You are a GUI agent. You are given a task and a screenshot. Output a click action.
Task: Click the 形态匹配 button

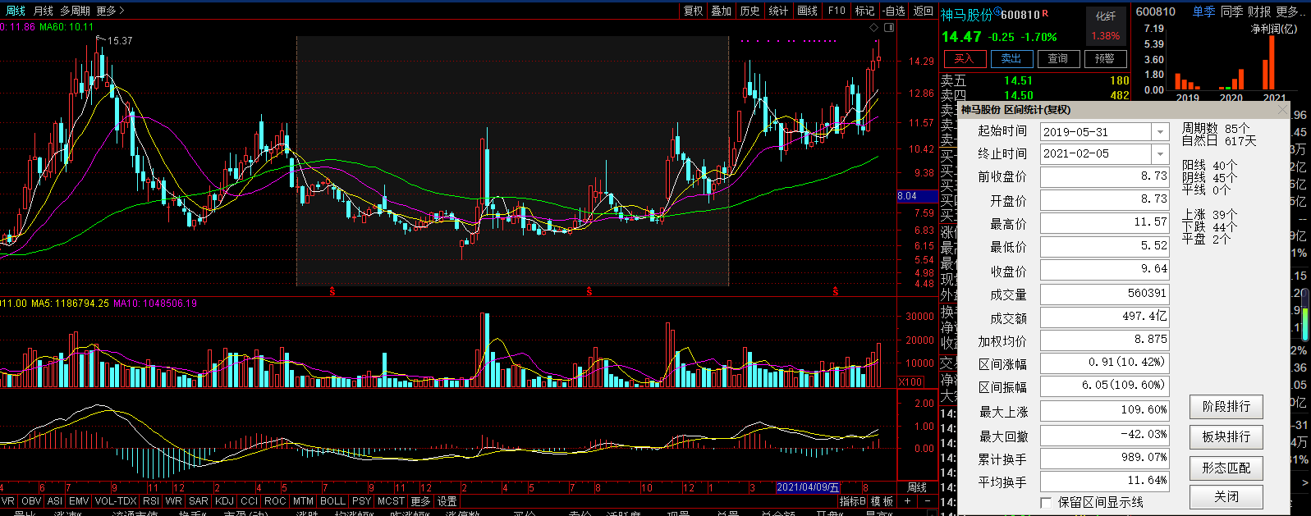point(1226,468)
